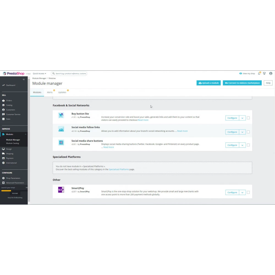The image size is (275, 275).
Task: Click the View my shop link text
Action: click(249, 73)
